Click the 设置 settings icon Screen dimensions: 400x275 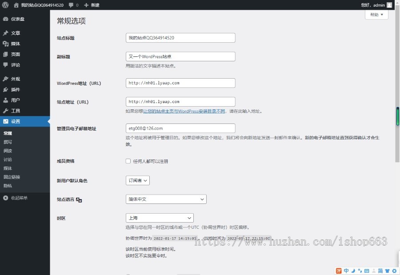[6, 121]
